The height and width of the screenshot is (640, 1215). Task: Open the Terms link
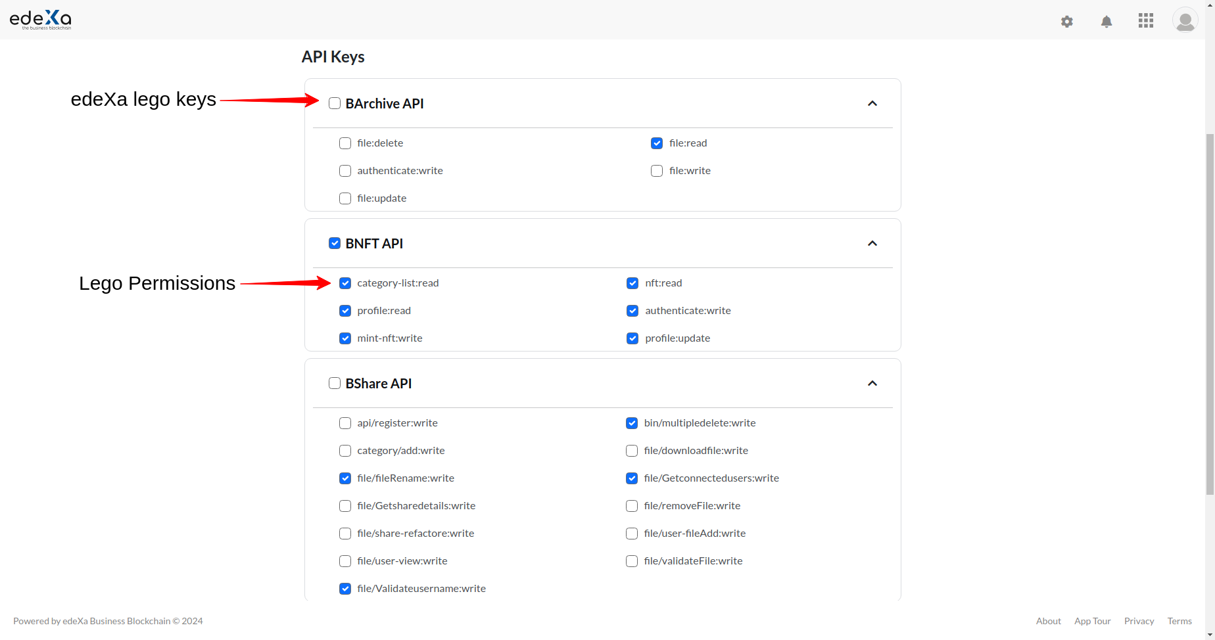(1179, 621)
